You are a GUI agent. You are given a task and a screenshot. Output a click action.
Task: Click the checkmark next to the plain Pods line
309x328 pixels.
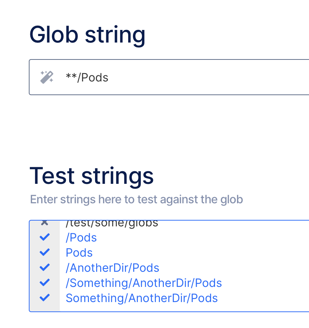click(45, 252)
